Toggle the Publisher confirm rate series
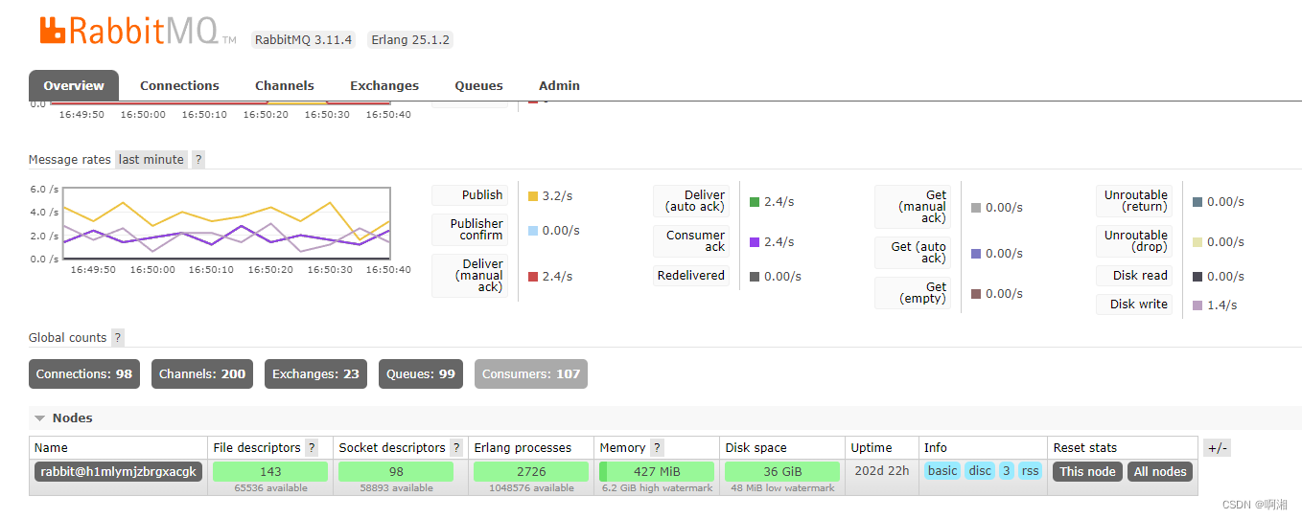Viewport: 1302px width, 519px height. pyautogui.click(x=470, y=230)
